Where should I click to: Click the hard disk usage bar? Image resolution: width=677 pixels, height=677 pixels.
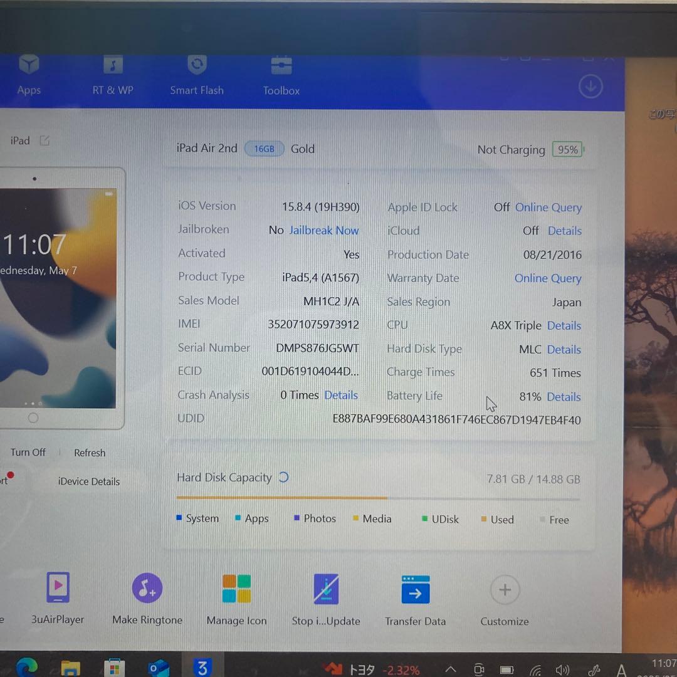pyautogui.click(x=378, y=498)
